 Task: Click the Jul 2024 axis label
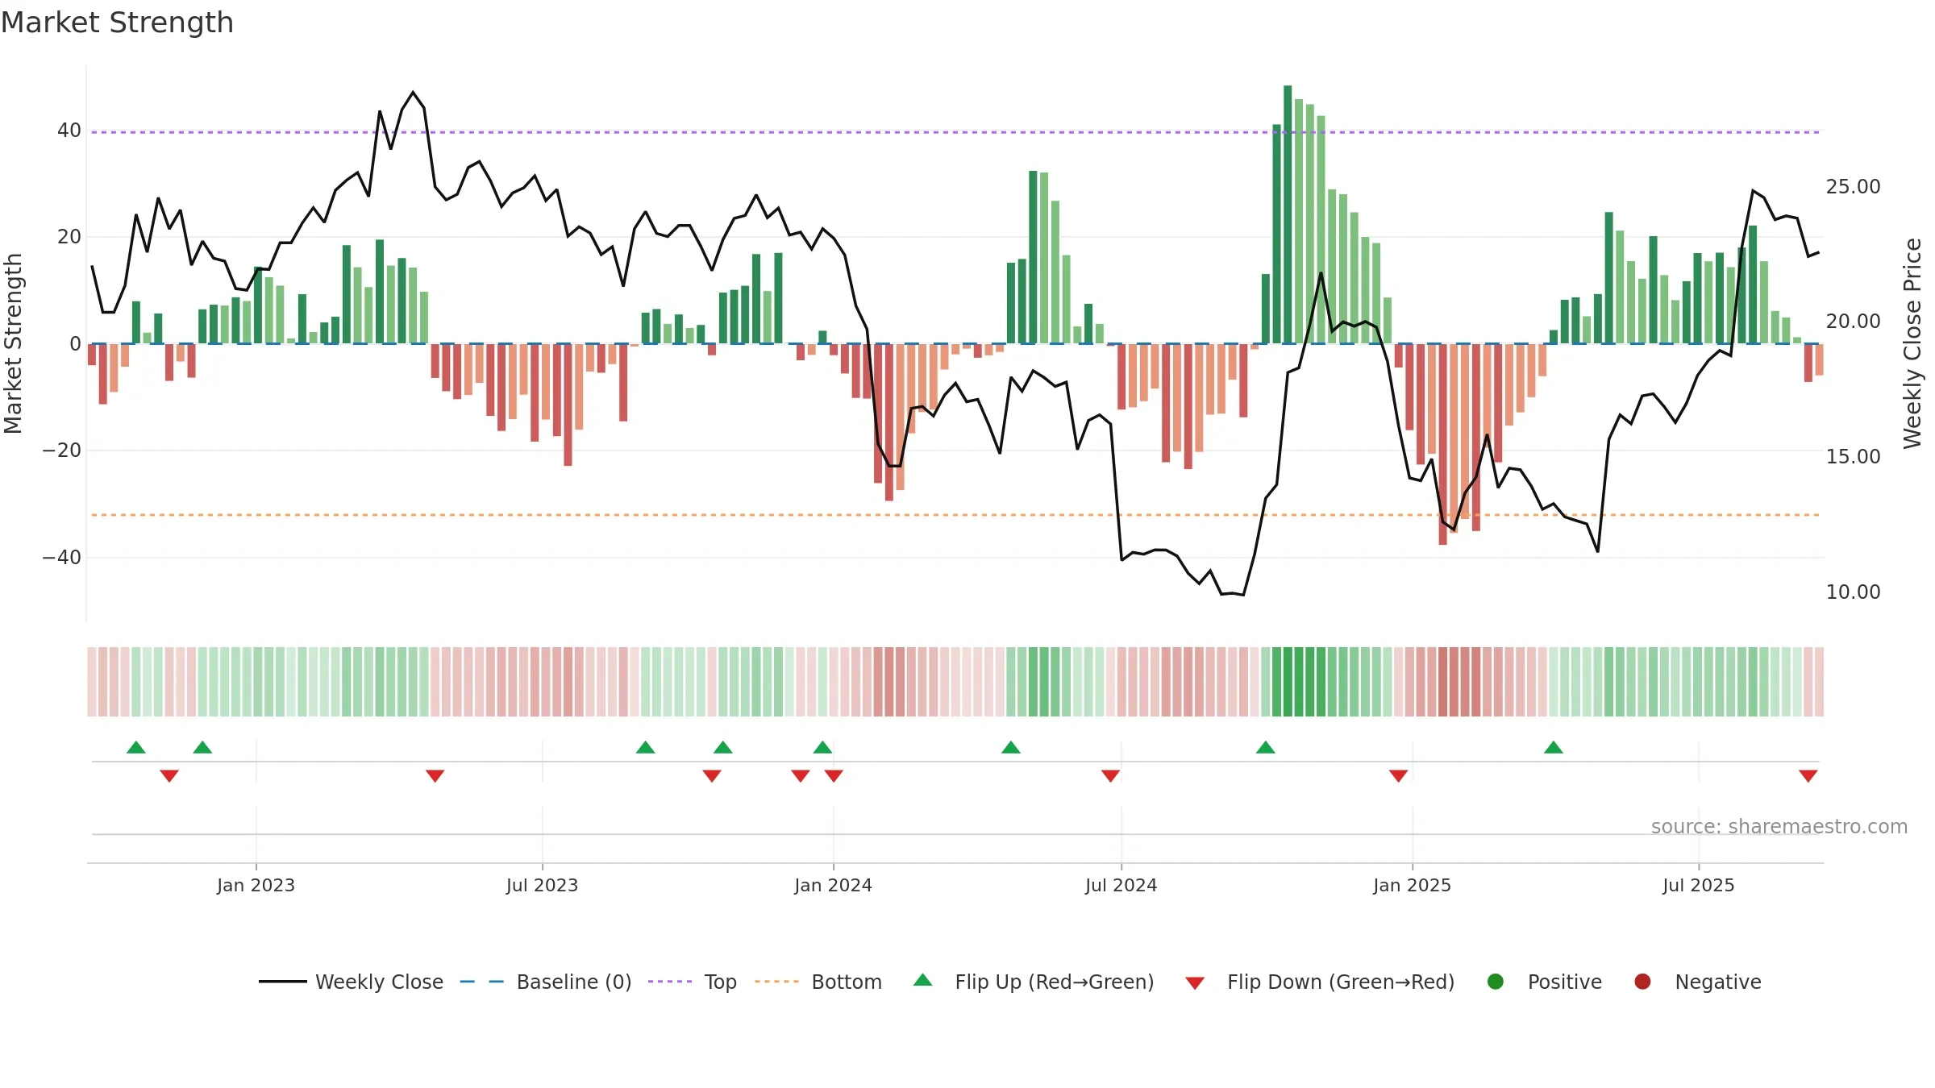coord(1121,885)
